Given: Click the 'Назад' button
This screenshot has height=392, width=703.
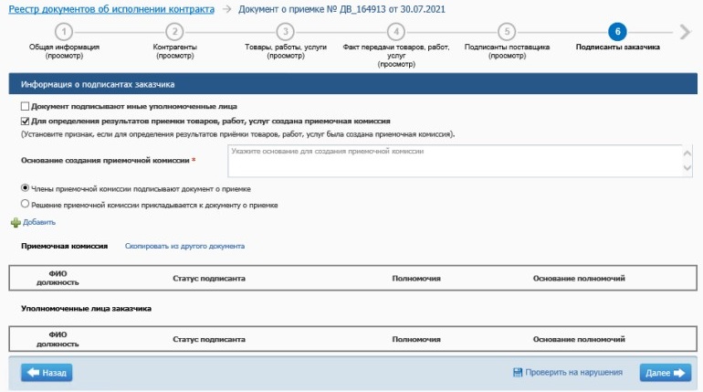Looking at the screenshot, I should pyautogui.click(x=47, y=373).
